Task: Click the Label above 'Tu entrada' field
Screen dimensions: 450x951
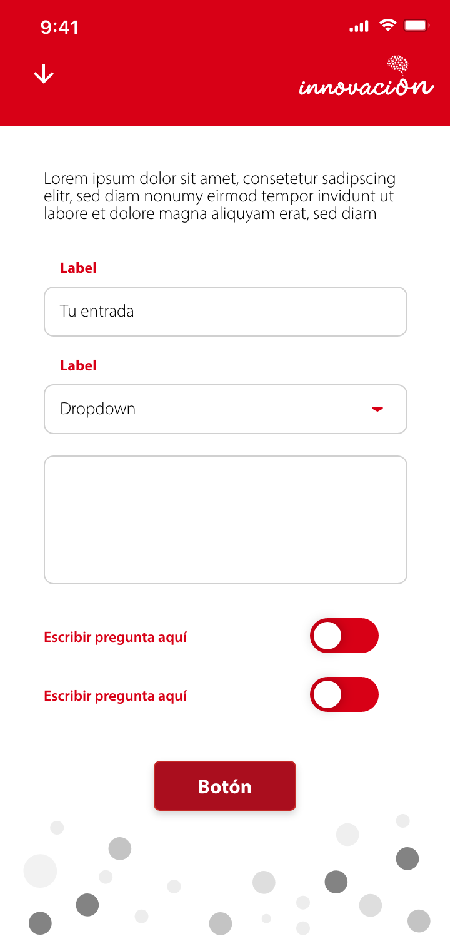Action: pyautogui.click(x=78, y=268)
